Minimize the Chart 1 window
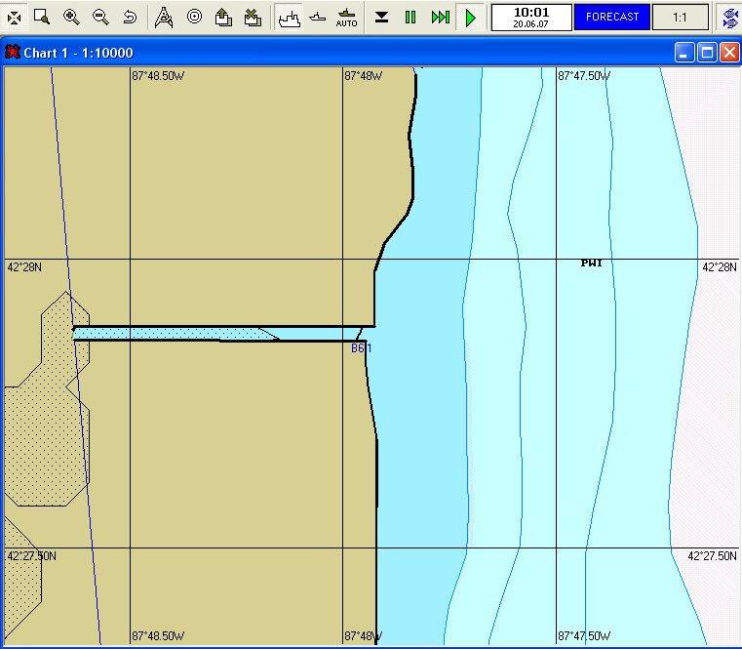The image size is (742, 649). [684, 53]
